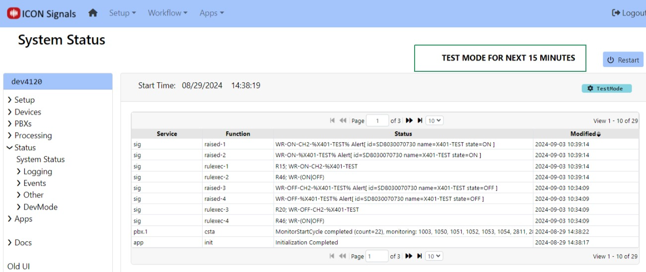
Task: Select the raised-3 function cell
Action: pos(238,188)
